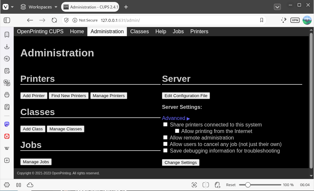Open Vivaldi settings from the status bar
Image resolution: width=314 pixels, height=191 pixels.
click(7, 185)
